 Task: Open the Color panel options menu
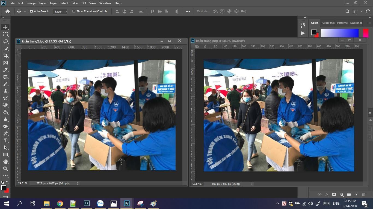(x=370, y=23)
